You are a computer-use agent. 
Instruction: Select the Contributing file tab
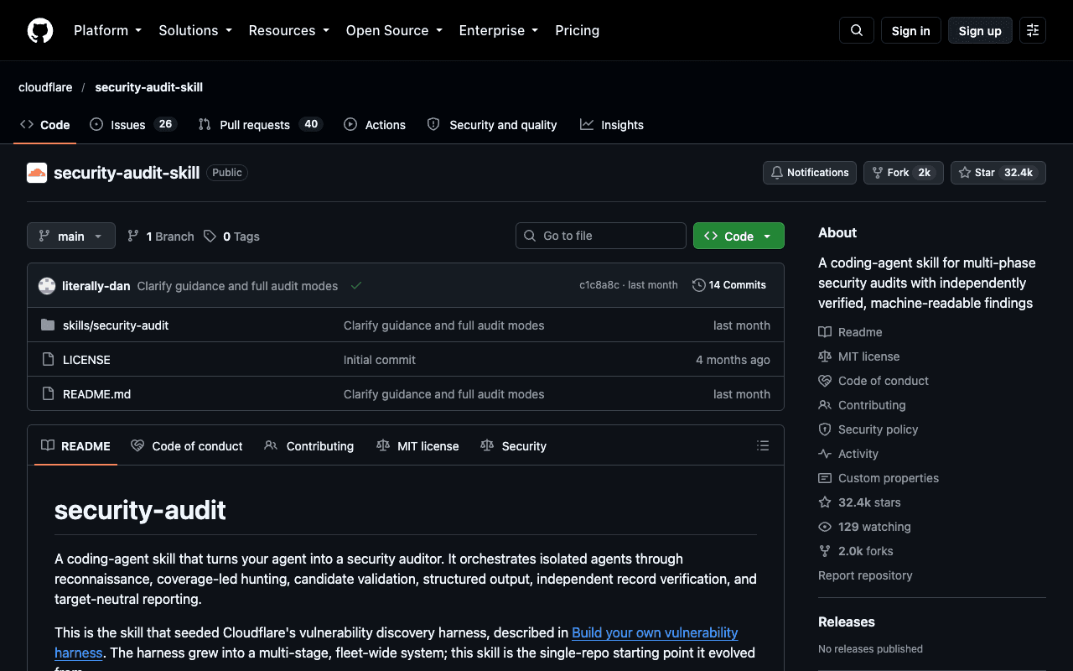tap(308, 445)
